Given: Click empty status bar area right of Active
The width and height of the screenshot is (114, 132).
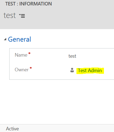Looking at the screenshot, I should [x=66, y=129].
